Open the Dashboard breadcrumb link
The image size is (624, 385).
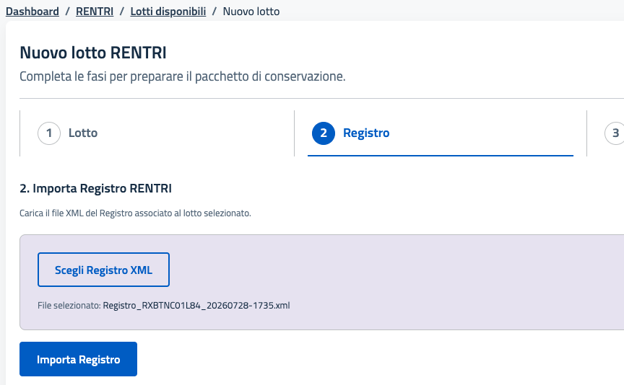click(x=32, y=11)
